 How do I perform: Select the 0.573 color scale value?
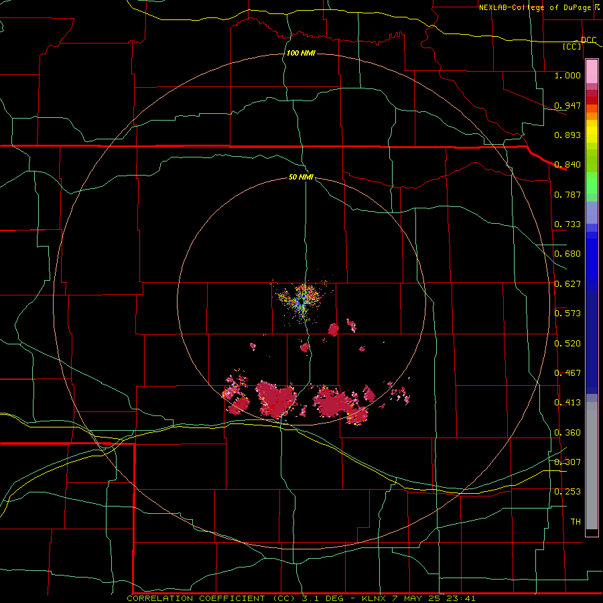[567, 314]
